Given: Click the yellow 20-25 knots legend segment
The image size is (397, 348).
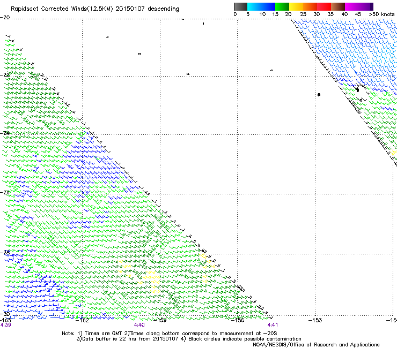Looking at the screenshot, I should pos(296,6).
